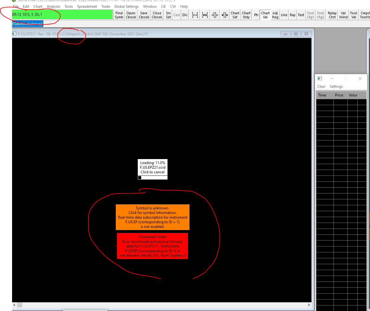The image size is (370, 311).
Task: Click the red Download Failed message
Action: click(x=152, y=246)
